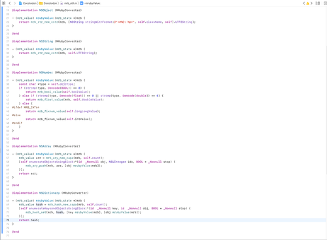Click the highlighted 'return hash;' line

[x=29, y=220]
